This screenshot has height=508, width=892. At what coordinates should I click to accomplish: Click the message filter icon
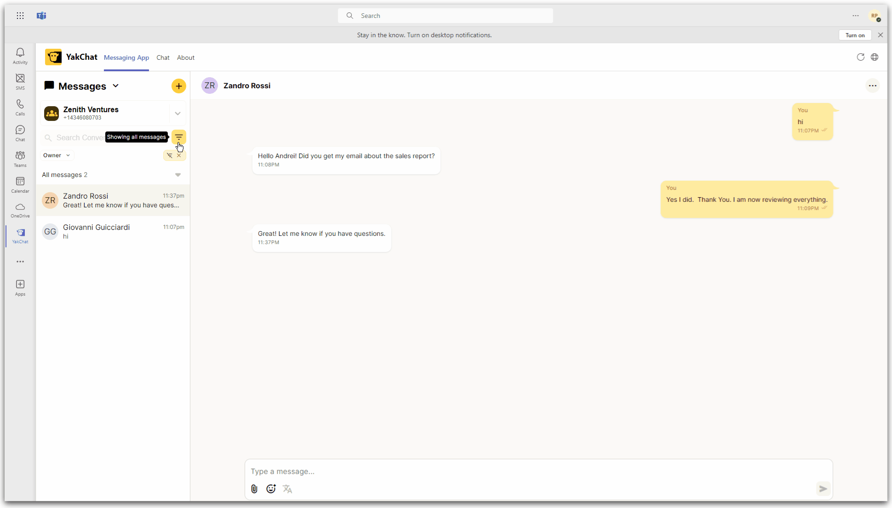click(179, 137)
